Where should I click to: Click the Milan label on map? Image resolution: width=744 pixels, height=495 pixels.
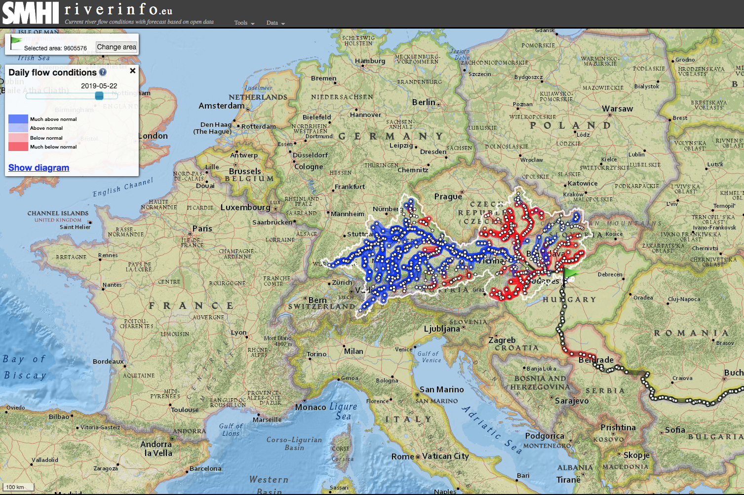(353, 351)
